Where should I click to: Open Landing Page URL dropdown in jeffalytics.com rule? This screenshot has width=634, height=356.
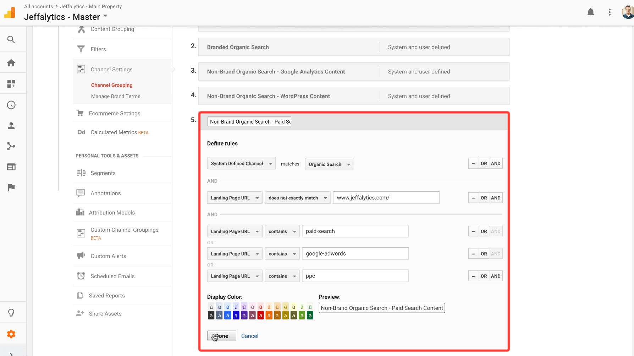click(235, 198)
